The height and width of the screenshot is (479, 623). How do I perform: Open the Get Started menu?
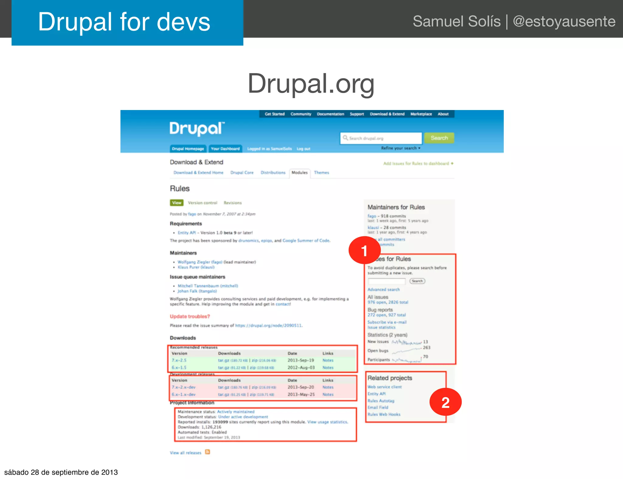274,114
